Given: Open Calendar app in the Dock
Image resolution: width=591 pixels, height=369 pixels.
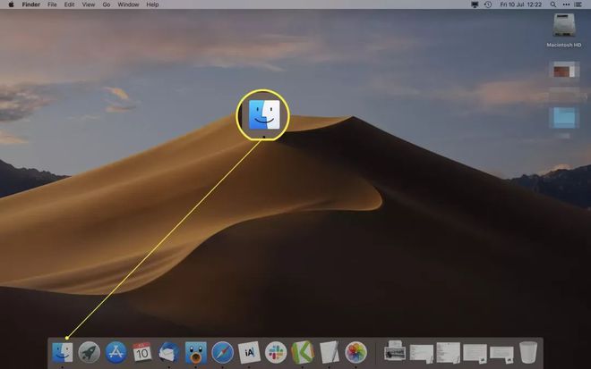Looking at the screenshot, I should pyautogui.click(x=142, y=351).
